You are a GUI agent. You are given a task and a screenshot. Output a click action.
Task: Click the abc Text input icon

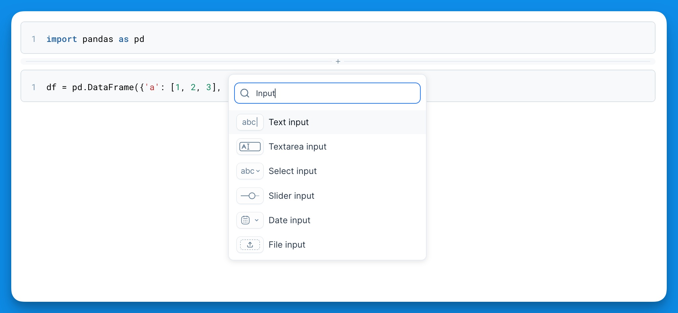(250, 122)
